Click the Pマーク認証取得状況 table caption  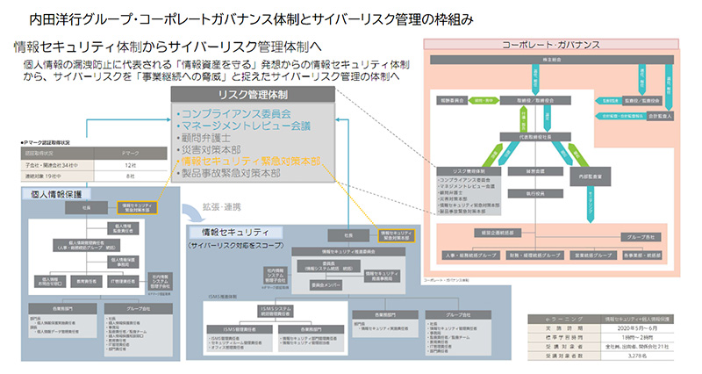tap(46, 142)
